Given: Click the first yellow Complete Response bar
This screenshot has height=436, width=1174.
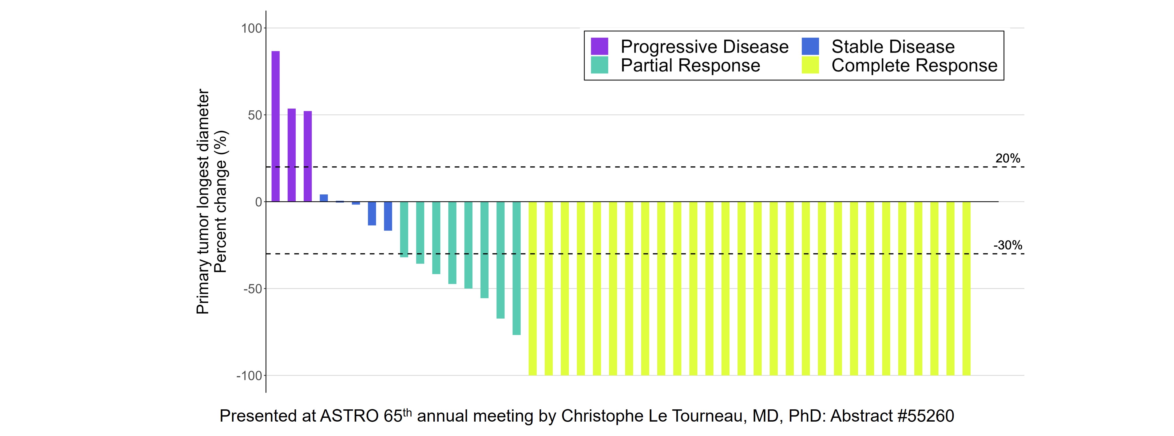Looking at the screenshot, I should point(532,288).
